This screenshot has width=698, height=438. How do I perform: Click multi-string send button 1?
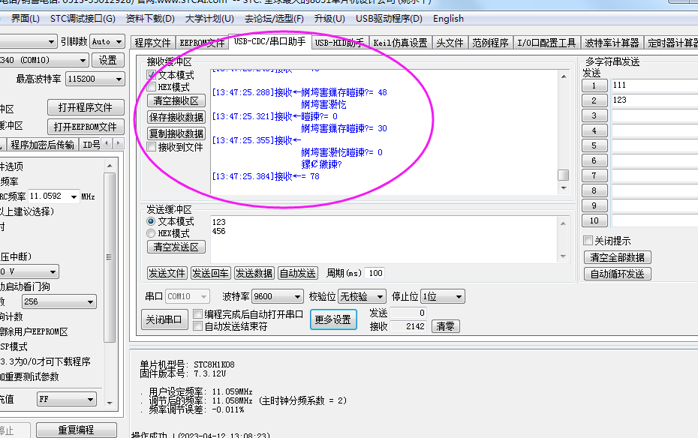click(x=594, y=85)
